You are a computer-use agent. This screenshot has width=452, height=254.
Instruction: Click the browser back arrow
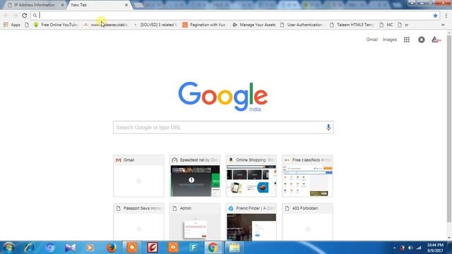click(x=6, y=16)
